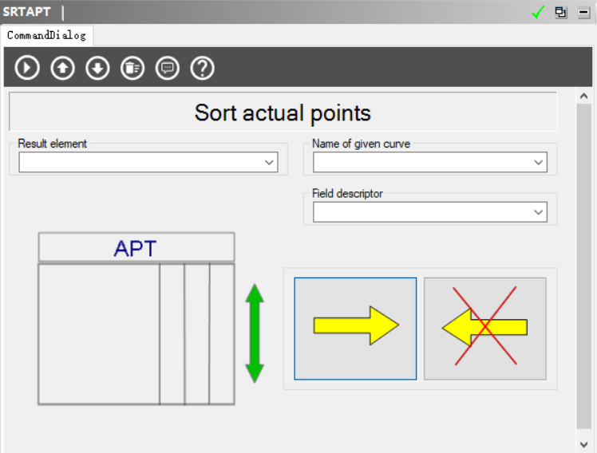Image resolution: width=597 pixels, height=453 pixels.
Task: Click the move up arrow icon
Action: [62, 68]
